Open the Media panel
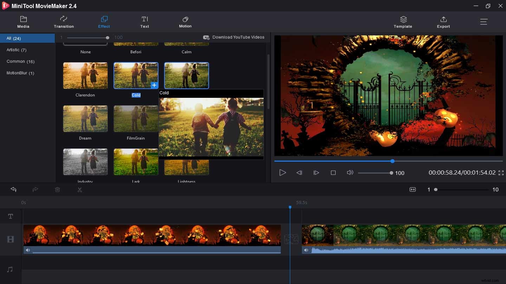 [x=23, y=22]
